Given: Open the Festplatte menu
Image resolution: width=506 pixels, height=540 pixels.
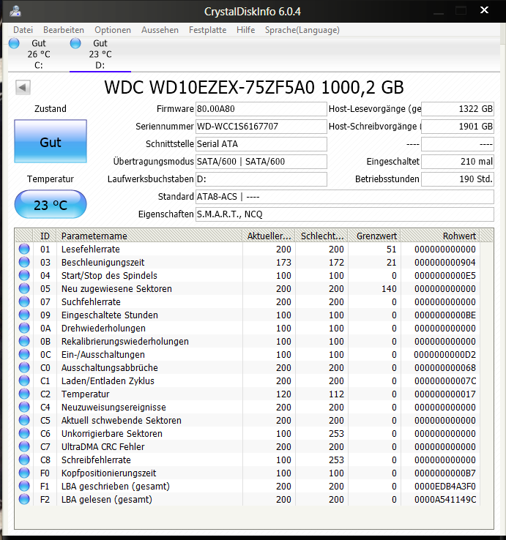Looking at the screenshot, I should coord(207,30).
